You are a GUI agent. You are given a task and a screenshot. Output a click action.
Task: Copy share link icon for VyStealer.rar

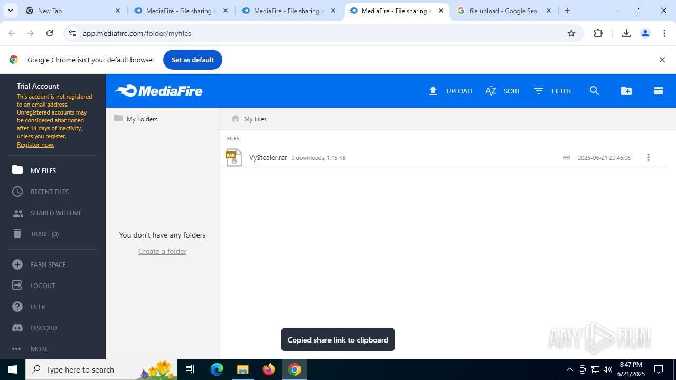pyautogui.click(x=567, y=157)
